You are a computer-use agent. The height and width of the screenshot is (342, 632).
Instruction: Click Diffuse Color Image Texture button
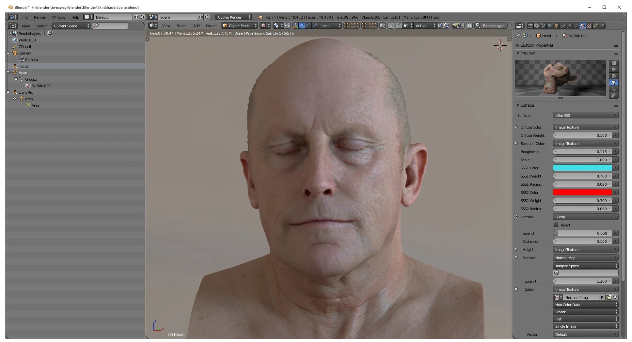tap(586, 127)
